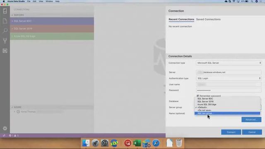Choose 'Azure SQL DB Edge' in dropdown list
The width and height of the screenshot is (265, 149).
pyautogui.click(x=227, y=104)
